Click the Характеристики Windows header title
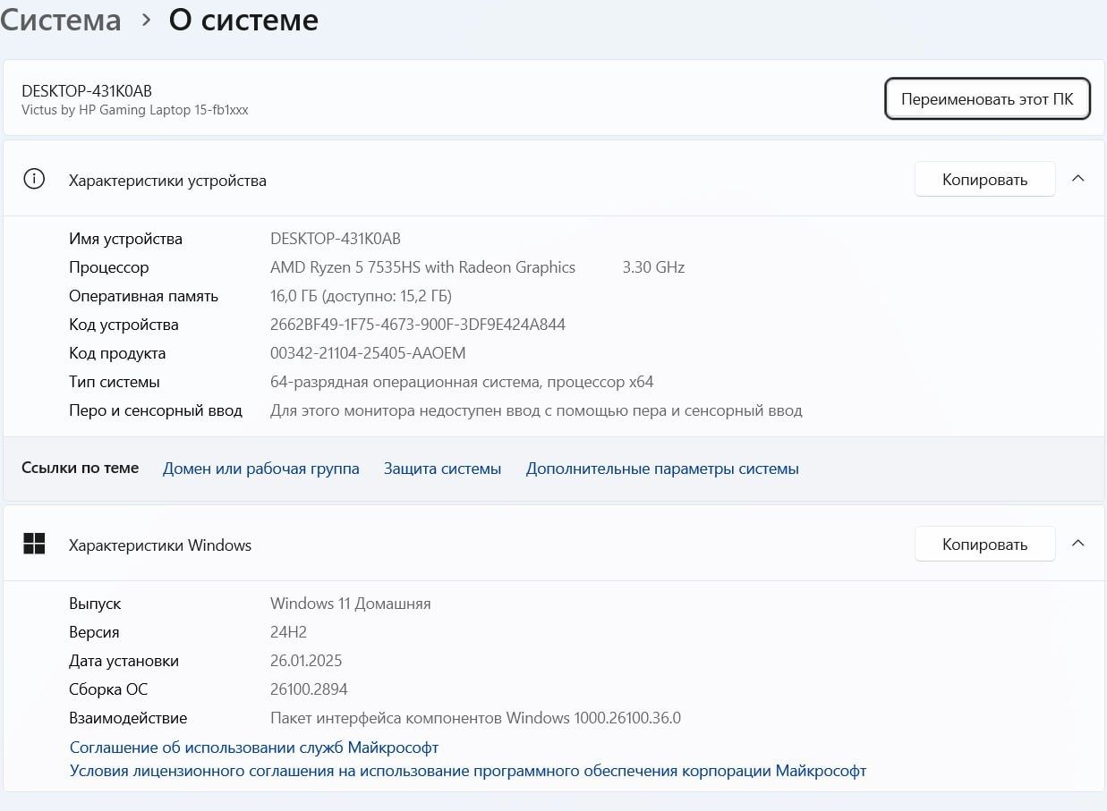Viewport: 1107px width, 811px height. pyautogui.click(x=160, y=545)
